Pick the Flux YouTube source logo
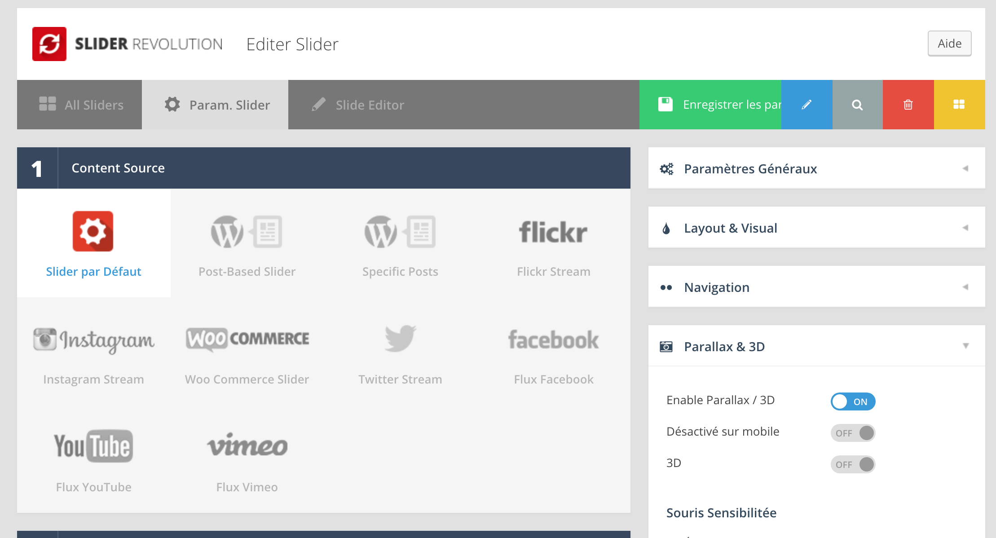This screenshot has height=538, width=996. 93,446
